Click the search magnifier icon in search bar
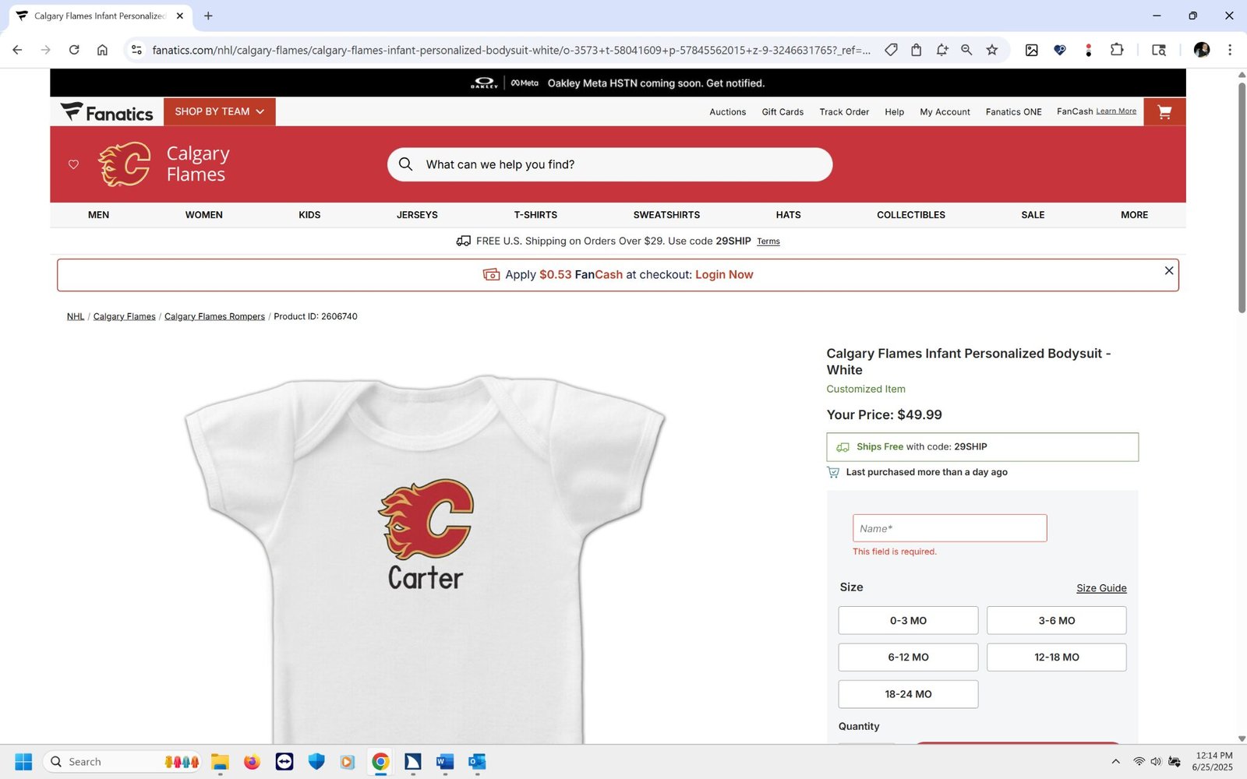The image size is (1247, 779). tap(405, 164)
